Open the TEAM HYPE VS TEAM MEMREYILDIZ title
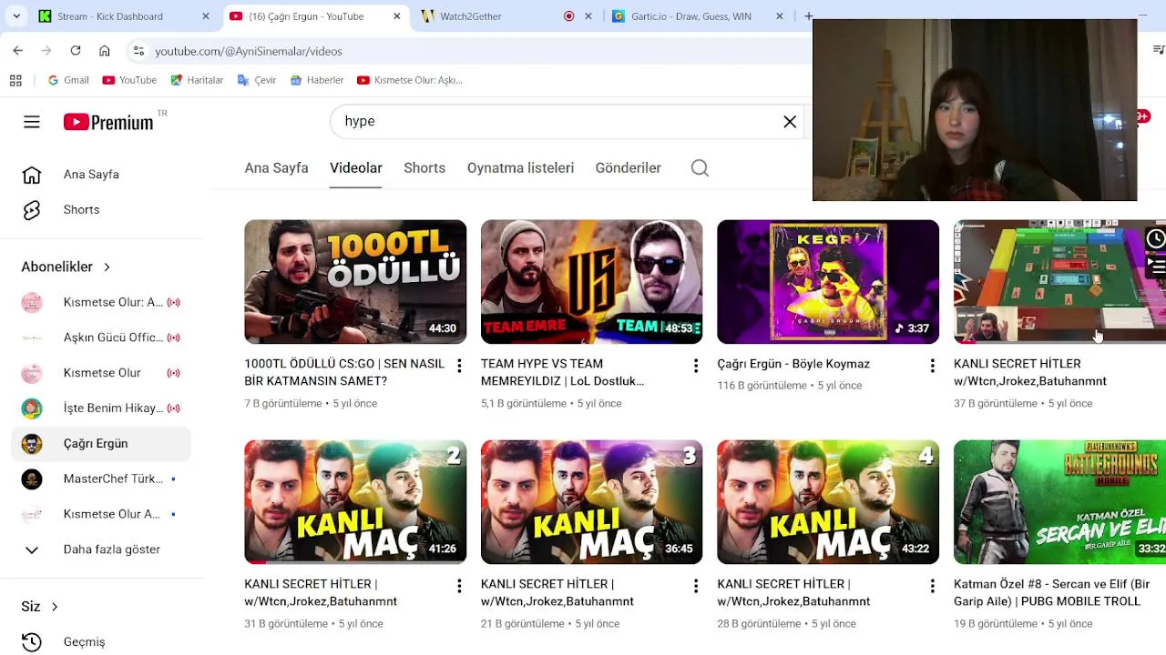The height and width of the screenshot is (655, 1166). pyautogui.click(x=562, y=372)
